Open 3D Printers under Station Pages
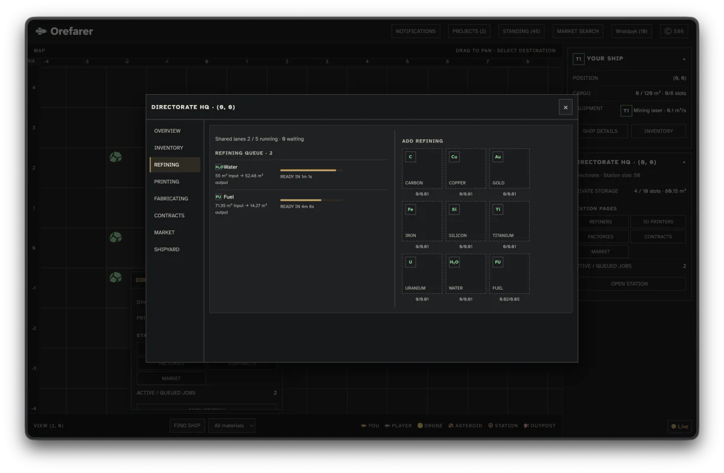 [x=658, y=222]
